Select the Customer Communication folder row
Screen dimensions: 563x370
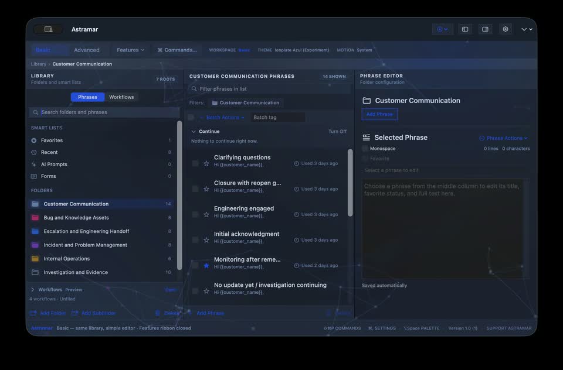[x=101, y=204]
